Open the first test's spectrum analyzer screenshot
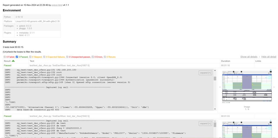This screenshot has width=278, height=138. pyautogui.click(x=247, y=86)
